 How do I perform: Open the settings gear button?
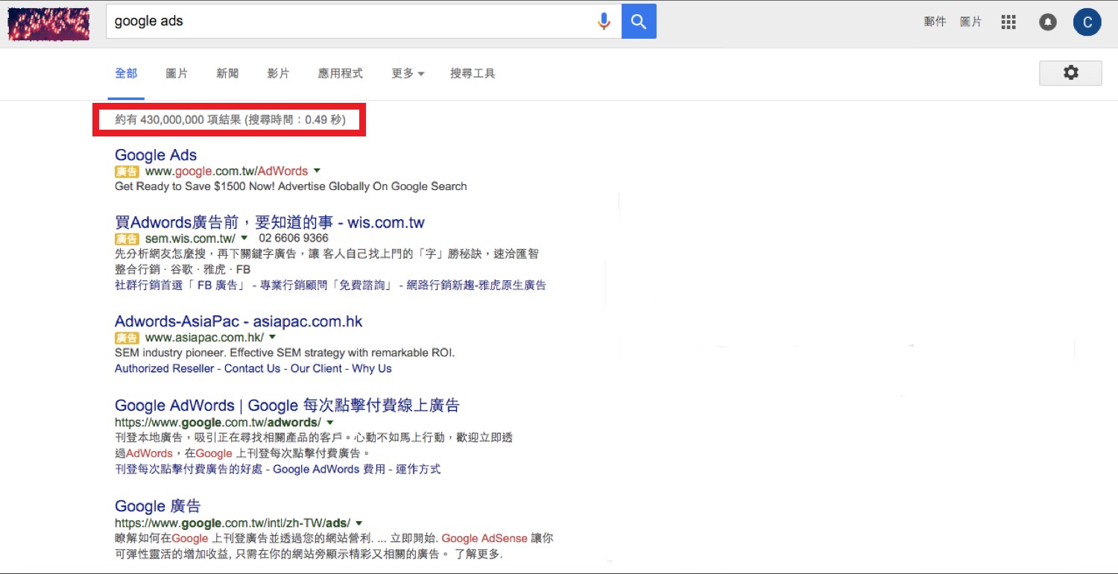click(1070, 73)
